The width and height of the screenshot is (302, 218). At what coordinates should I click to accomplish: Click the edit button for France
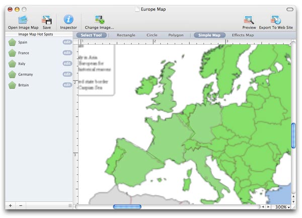point(67,53)
